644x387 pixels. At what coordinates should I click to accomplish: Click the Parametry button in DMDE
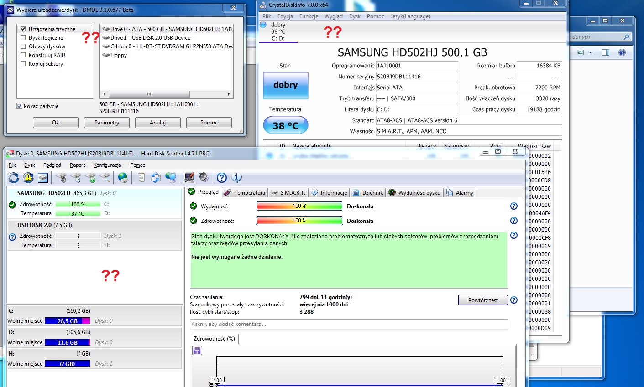point(107,123)
